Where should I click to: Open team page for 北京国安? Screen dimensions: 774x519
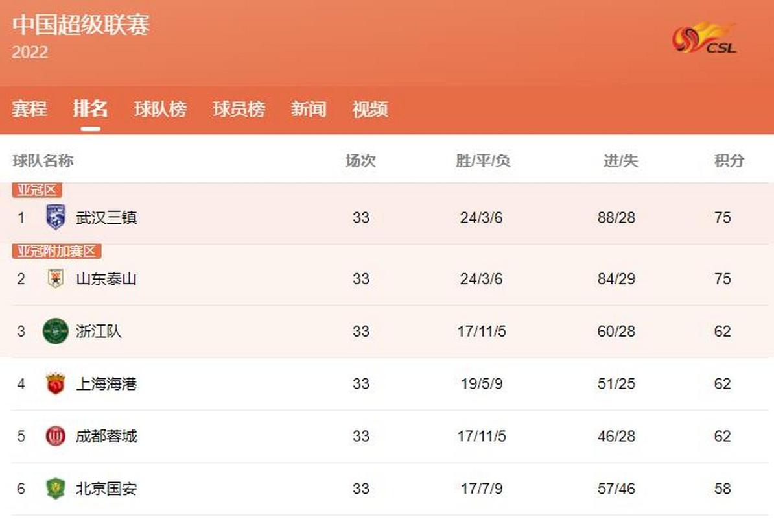(106, 489)
